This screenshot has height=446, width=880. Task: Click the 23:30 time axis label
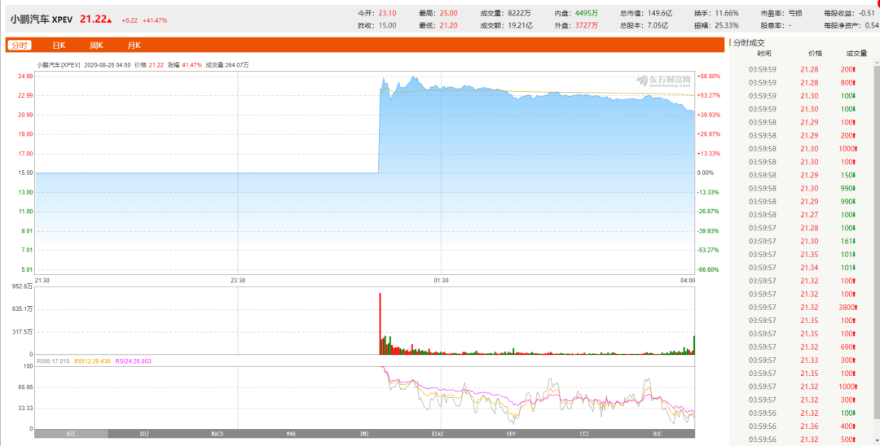pyautogui.click(x=238, y=280)
